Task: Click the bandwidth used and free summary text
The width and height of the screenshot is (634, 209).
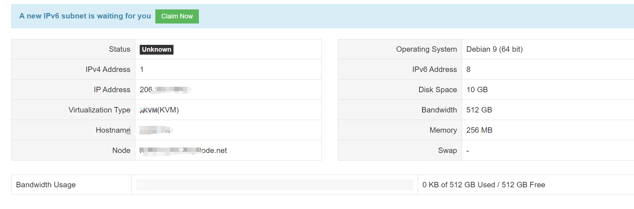Action: pos(483,185)
